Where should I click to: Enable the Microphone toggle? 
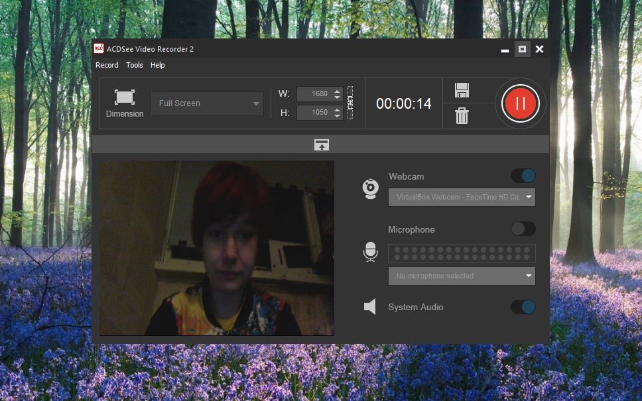tap(523, 229)
